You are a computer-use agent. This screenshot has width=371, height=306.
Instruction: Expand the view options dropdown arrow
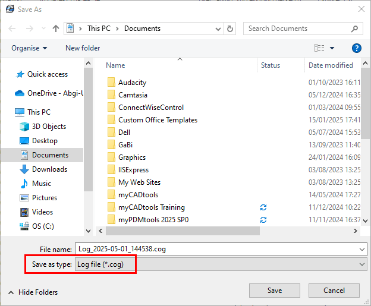point(332,48)
